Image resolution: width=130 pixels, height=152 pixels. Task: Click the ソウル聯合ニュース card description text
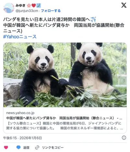click(x=65, y=126)
